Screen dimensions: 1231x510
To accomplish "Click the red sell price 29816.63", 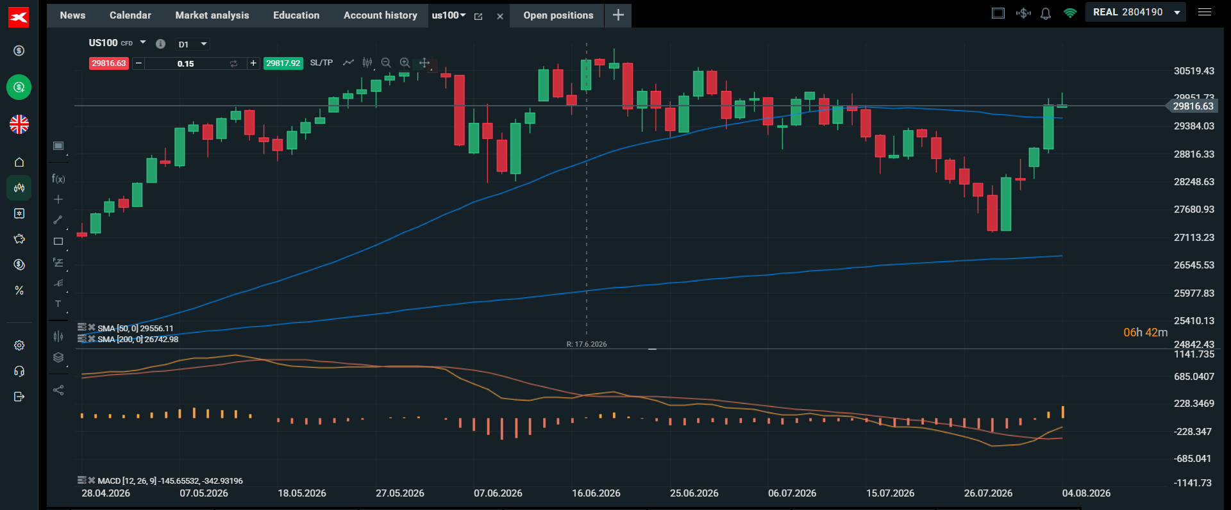I will [109, 63].
